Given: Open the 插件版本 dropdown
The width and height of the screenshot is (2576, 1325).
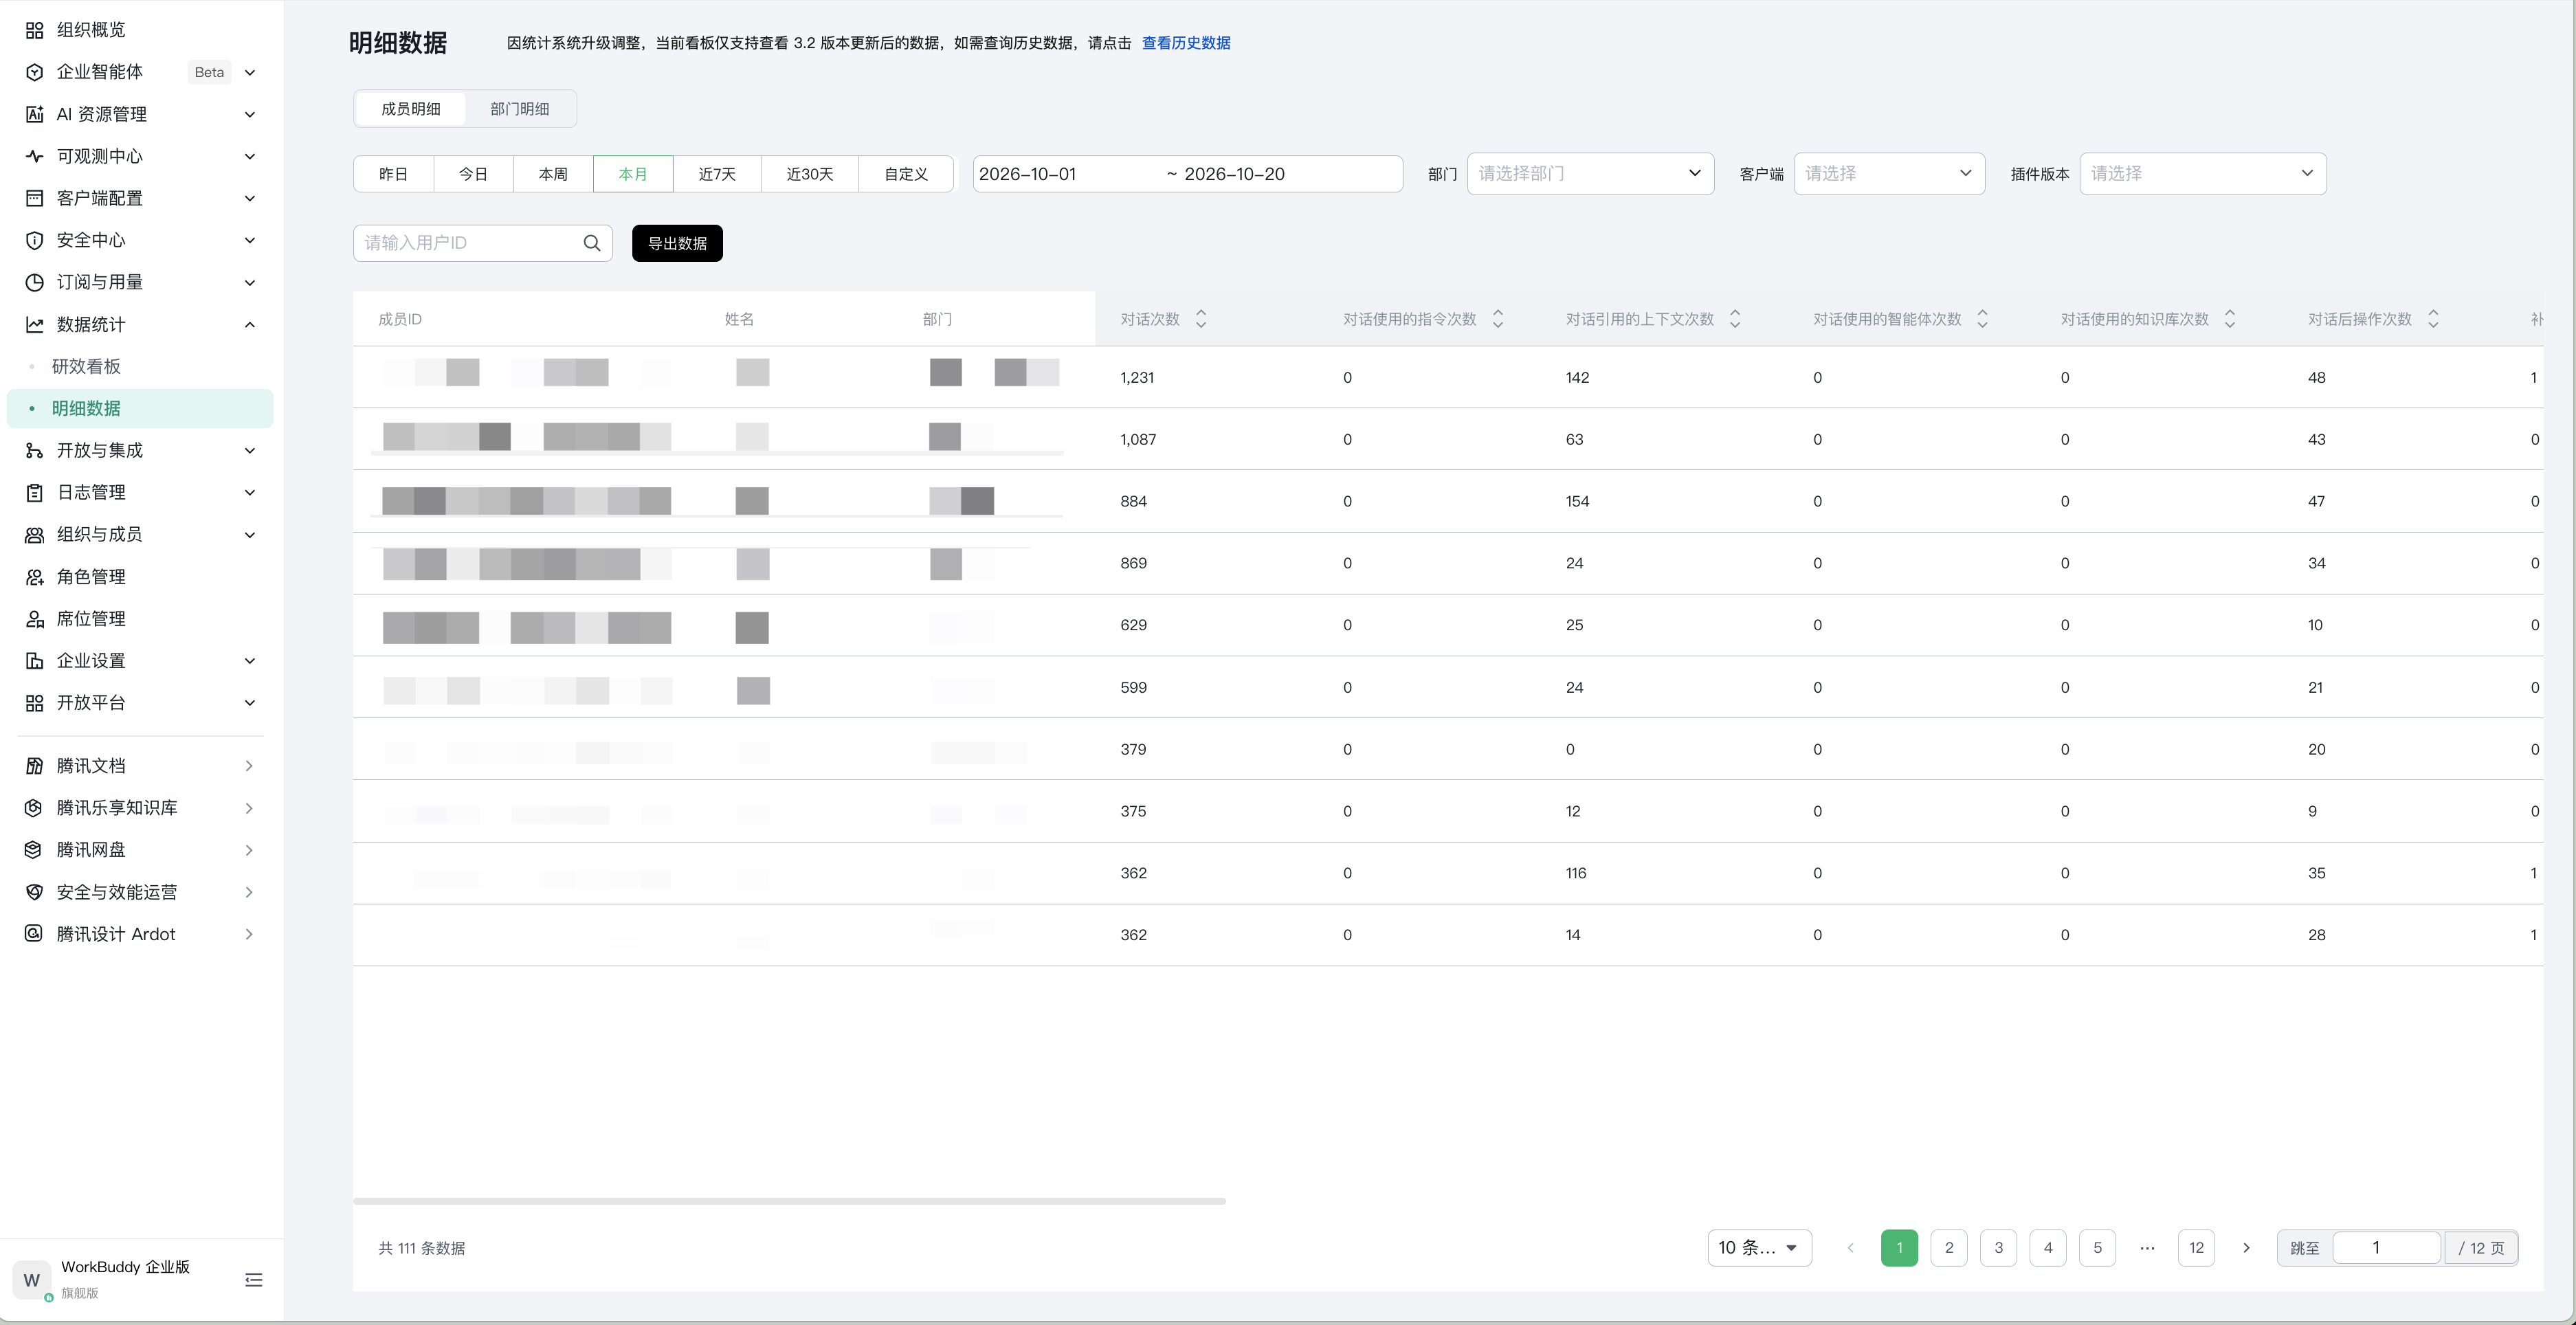Looking at the screenshot, I should pos(2203,174).
